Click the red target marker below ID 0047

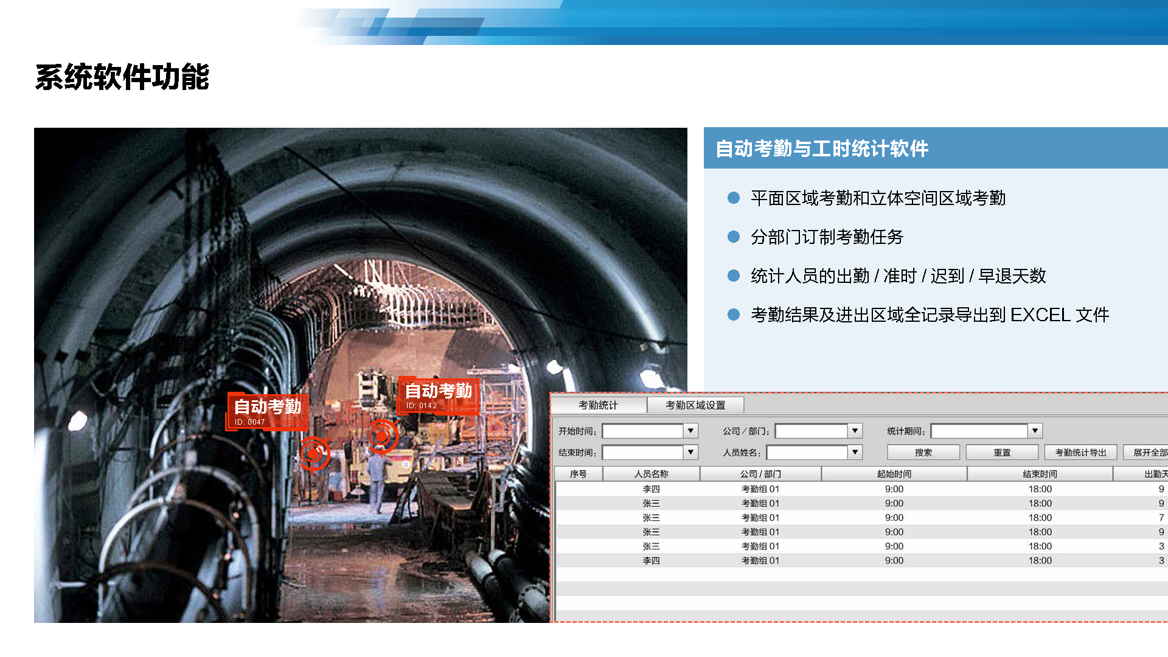315,453
